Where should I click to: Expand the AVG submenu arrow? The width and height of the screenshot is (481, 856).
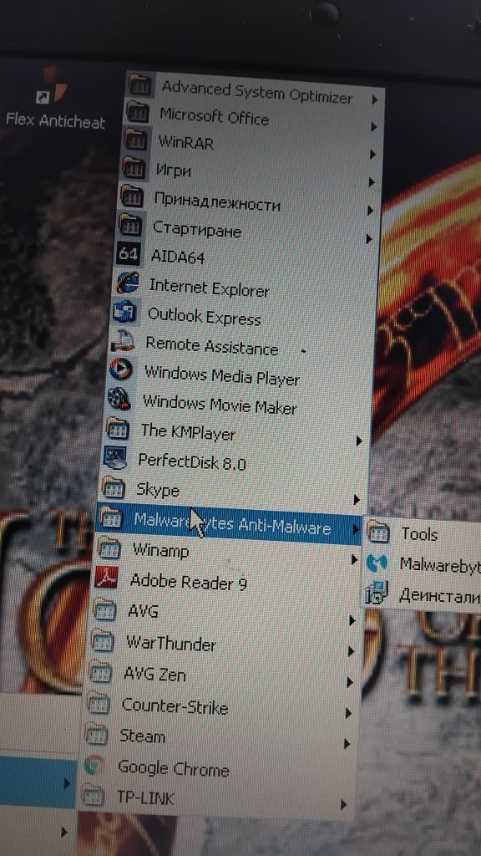352,621
